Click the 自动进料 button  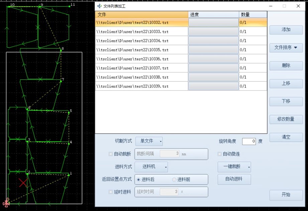click(x=234, y=179)
